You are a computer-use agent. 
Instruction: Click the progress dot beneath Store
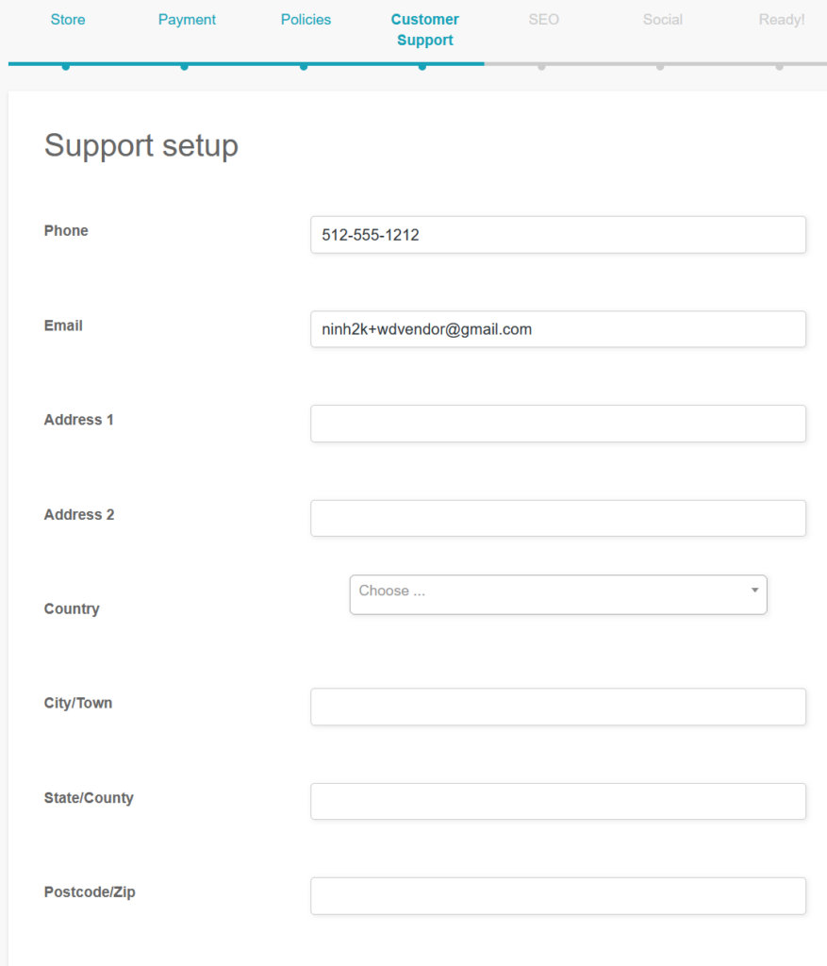coord(65,66)
